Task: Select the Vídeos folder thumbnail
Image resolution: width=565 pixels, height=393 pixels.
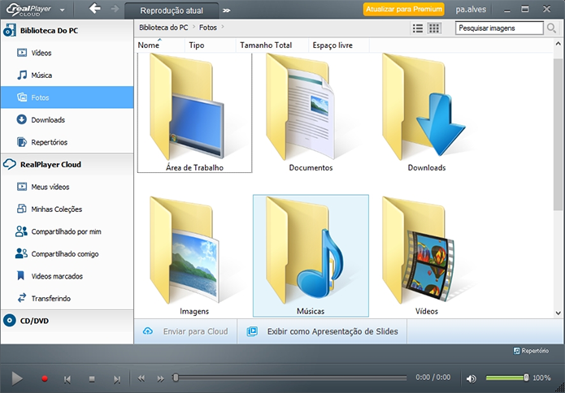Action: (x=427, y=256)
